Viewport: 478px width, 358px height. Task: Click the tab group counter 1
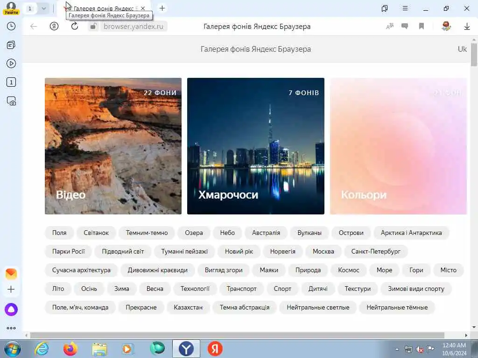coord(30,8)
